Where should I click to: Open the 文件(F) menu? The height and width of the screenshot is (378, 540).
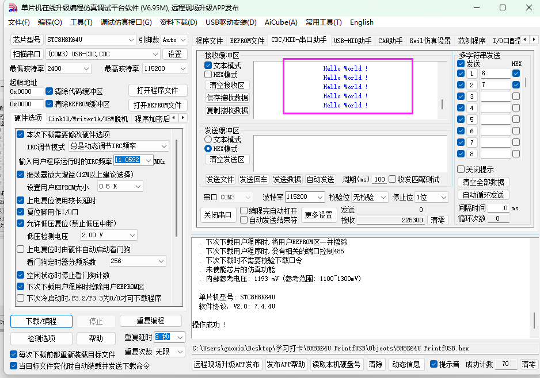pyautogui.click(x=19, y=22)
